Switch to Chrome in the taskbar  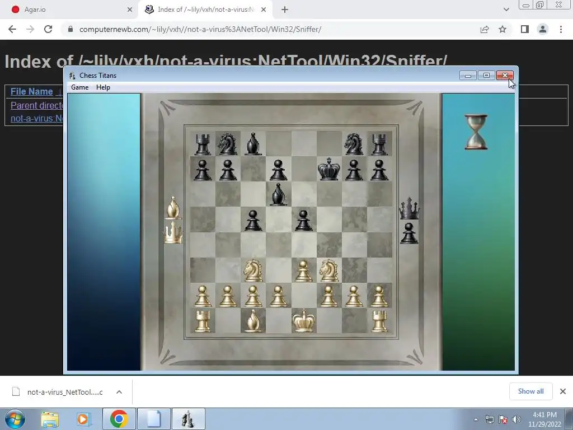pyautogui.click(x=119, y=419)
